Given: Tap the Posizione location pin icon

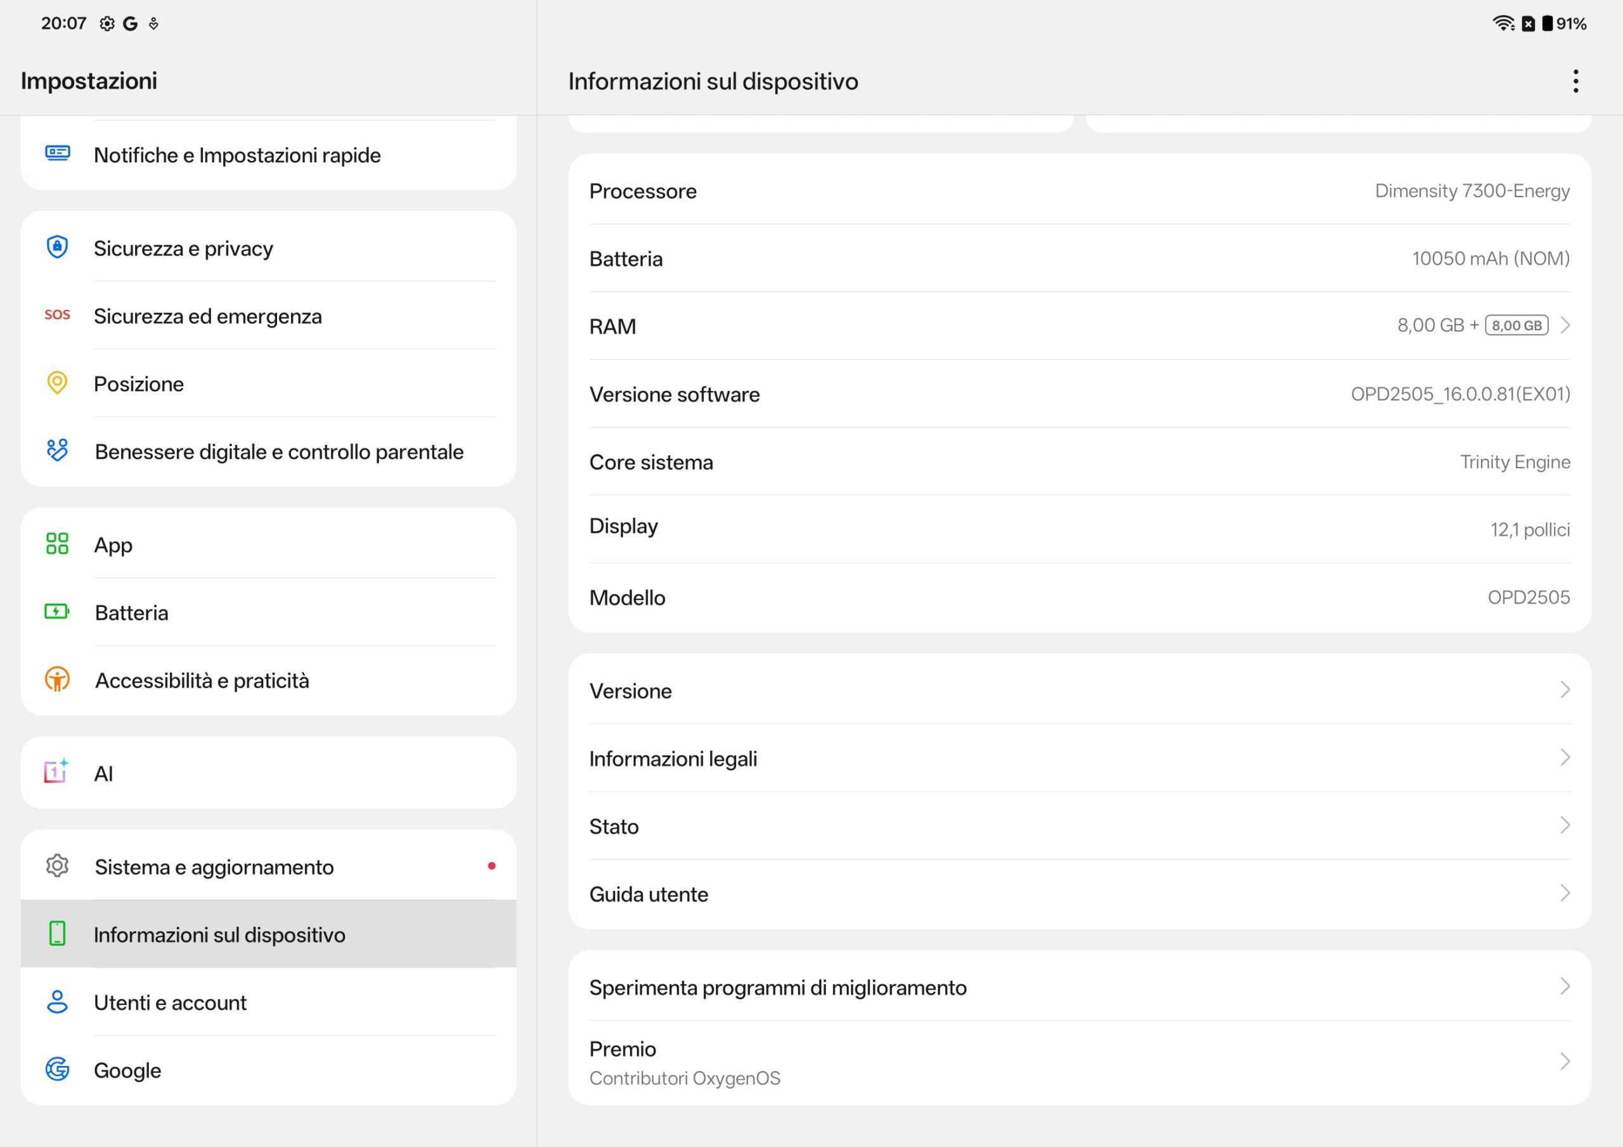Looking at the screenshot, I should coord(57,383).
